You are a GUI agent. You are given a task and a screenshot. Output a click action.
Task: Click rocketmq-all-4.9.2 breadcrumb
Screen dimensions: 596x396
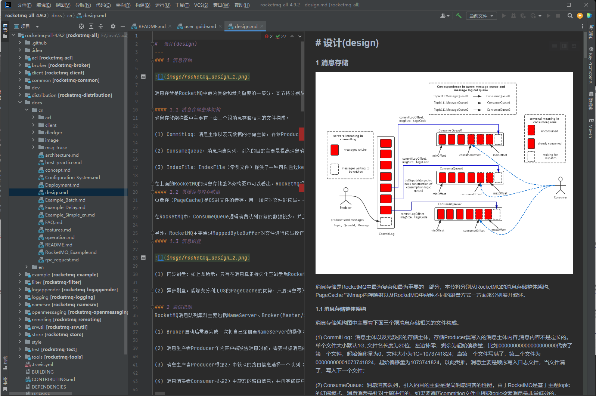[26, 16]
